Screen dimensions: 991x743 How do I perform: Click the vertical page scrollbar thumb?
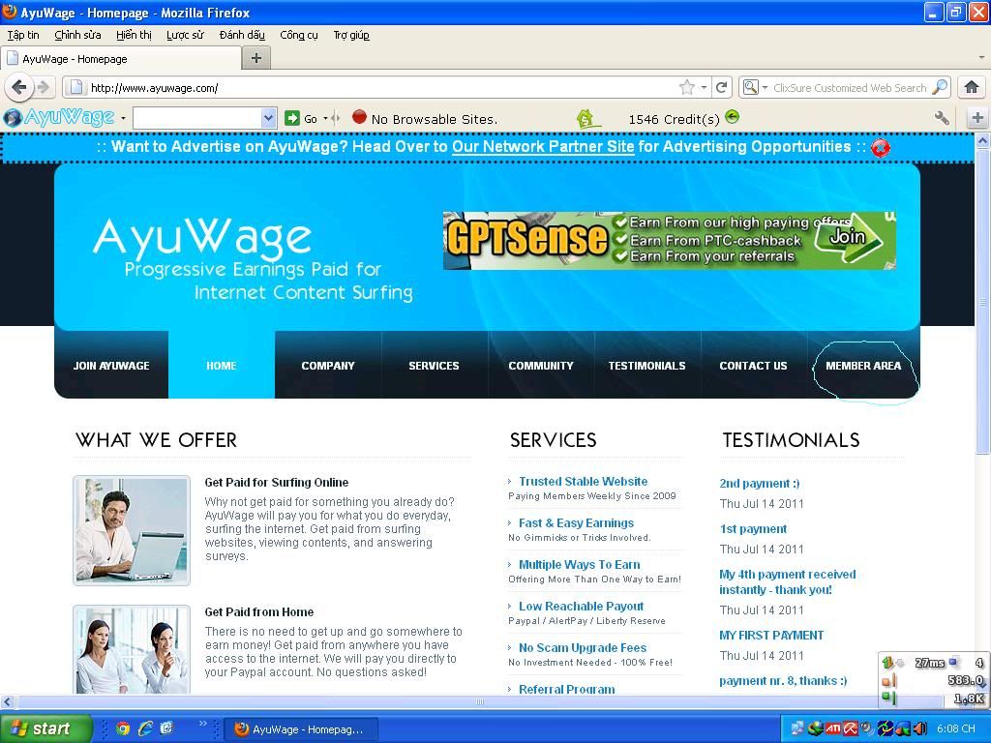click(982, 302)
